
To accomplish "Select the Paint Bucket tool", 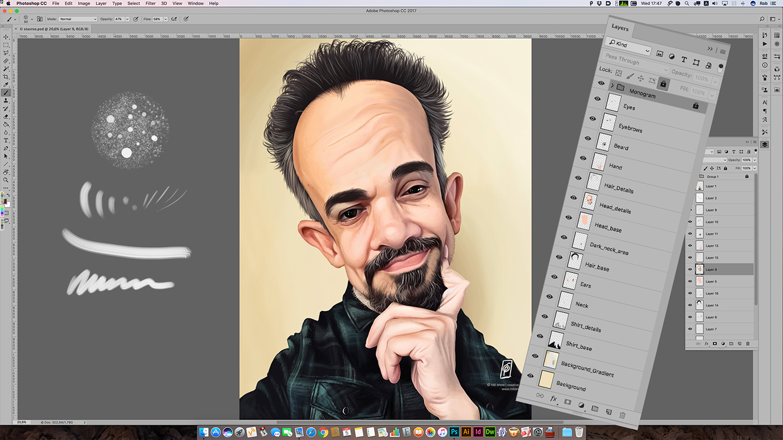I will pos(6,125).
